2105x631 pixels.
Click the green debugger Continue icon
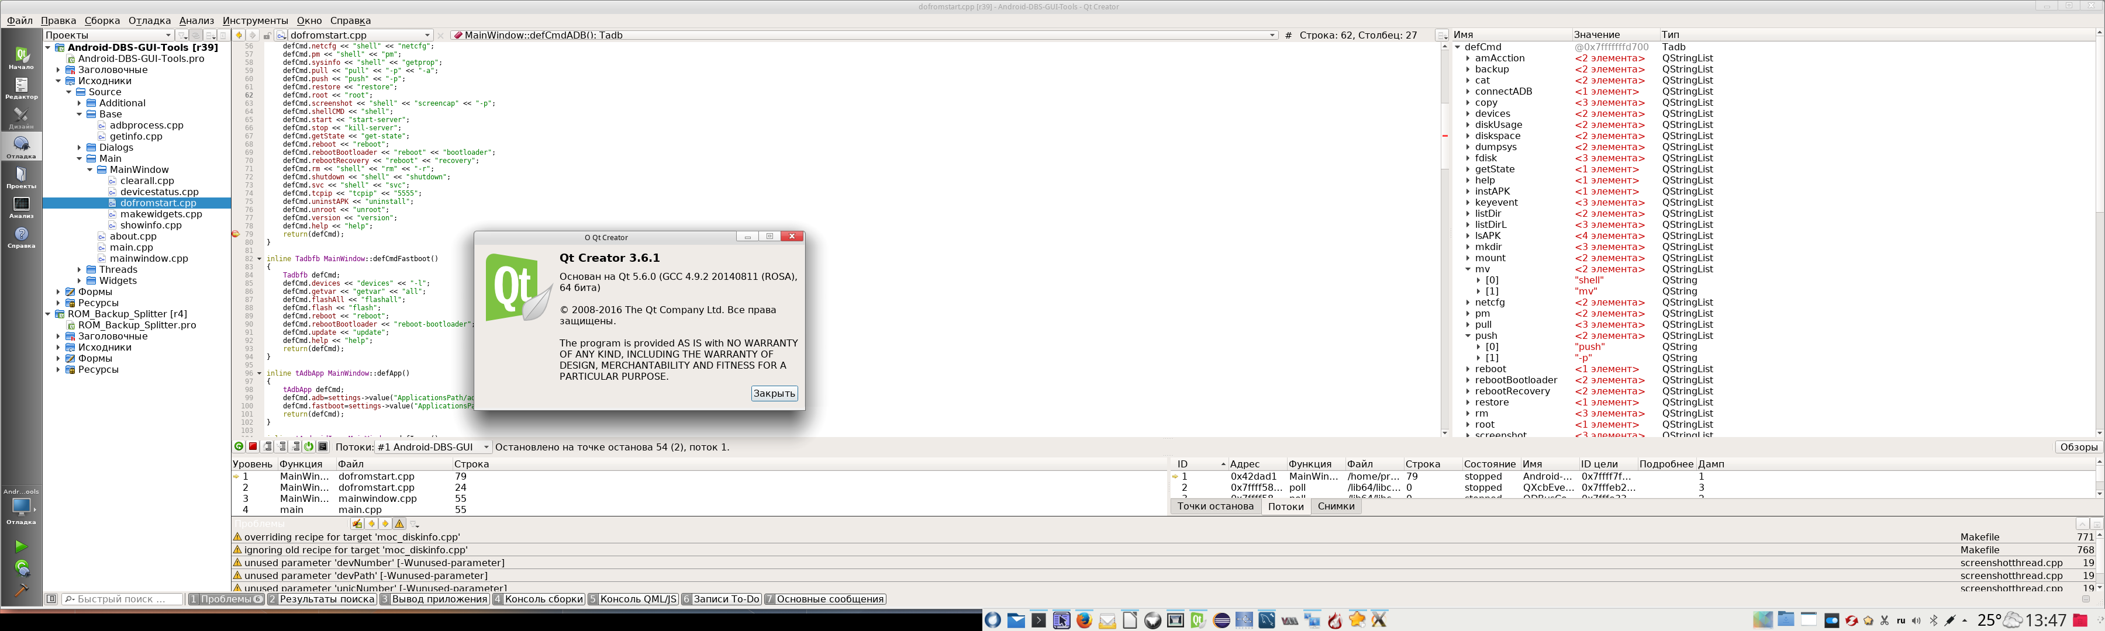coord(239,446)
